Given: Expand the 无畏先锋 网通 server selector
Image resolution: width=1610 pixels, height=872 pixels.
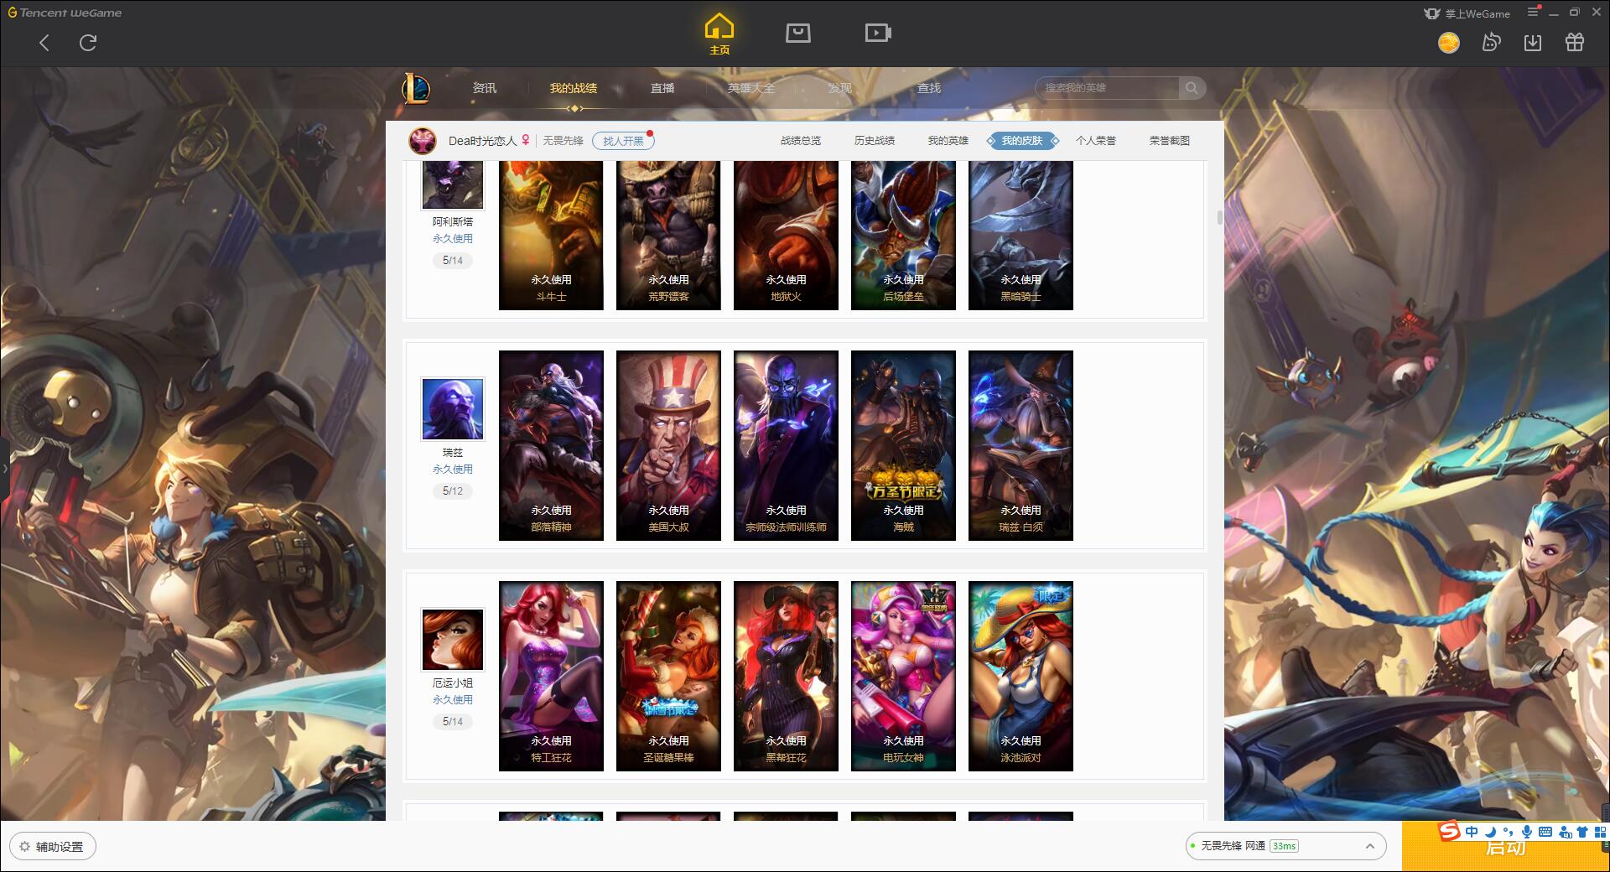Looking at the screenshot, I should 1285,846.
